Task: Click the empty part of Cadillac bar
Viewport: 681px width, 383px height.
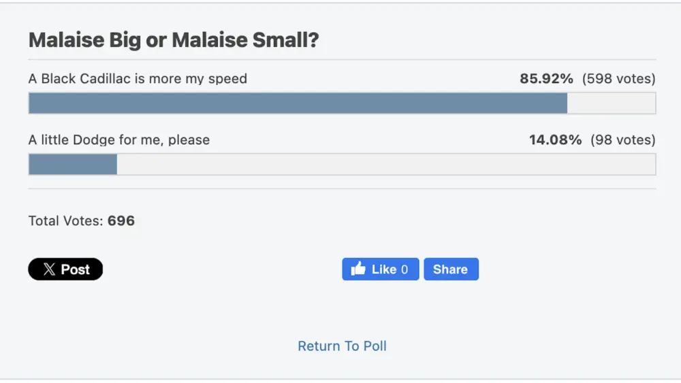Action: pos(611,103)
